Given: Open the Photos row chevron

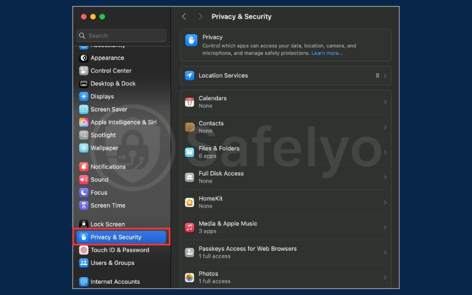Looking at the screenshot, I should pyautogui.click(x=385, y=277).
